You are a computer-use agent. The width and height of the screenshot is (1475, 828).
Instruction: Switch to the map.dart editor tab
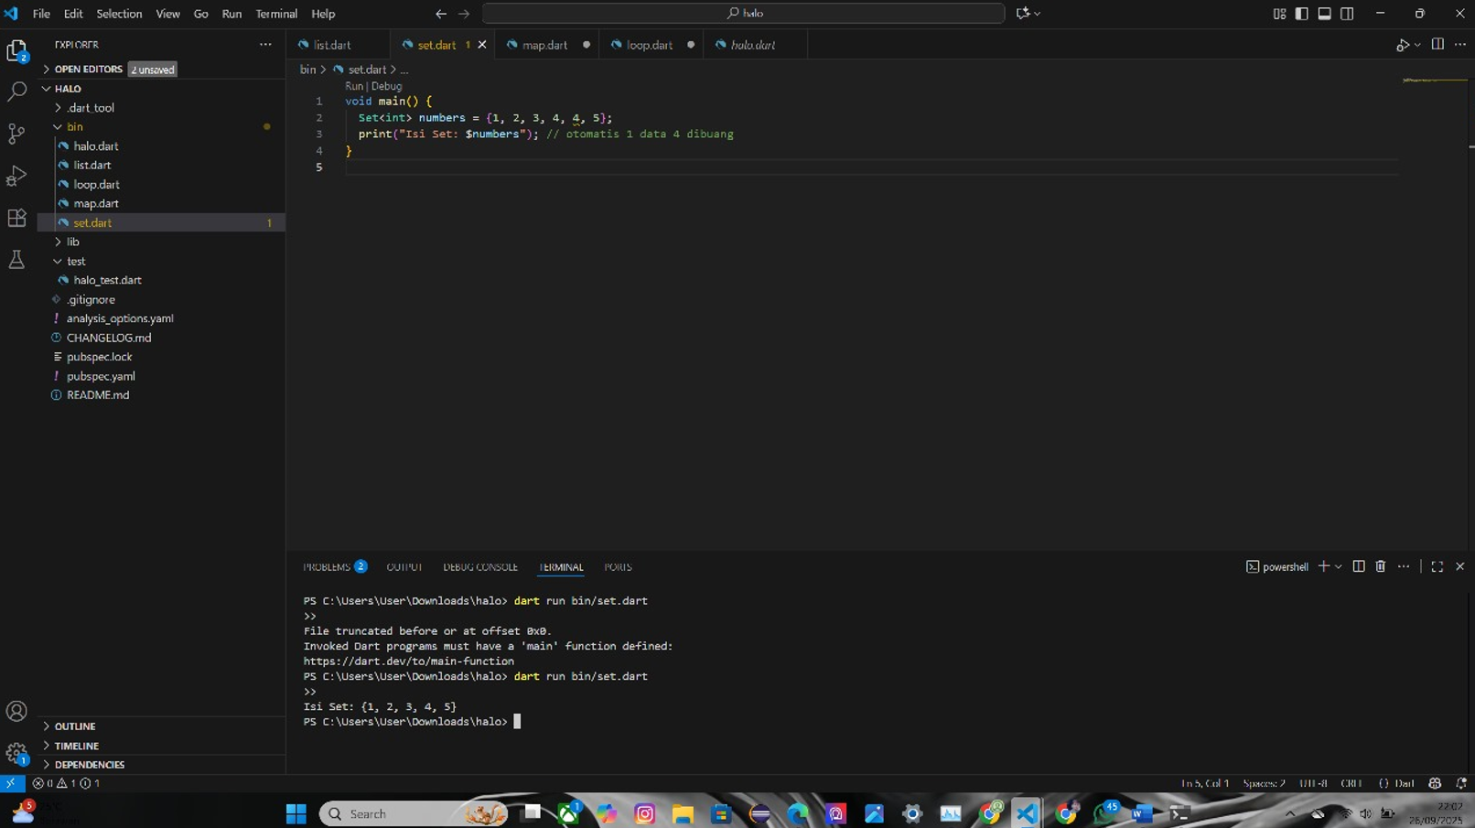544,45
